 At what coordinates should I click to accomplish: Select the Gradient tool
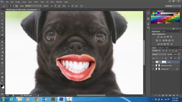coord(2,52)
